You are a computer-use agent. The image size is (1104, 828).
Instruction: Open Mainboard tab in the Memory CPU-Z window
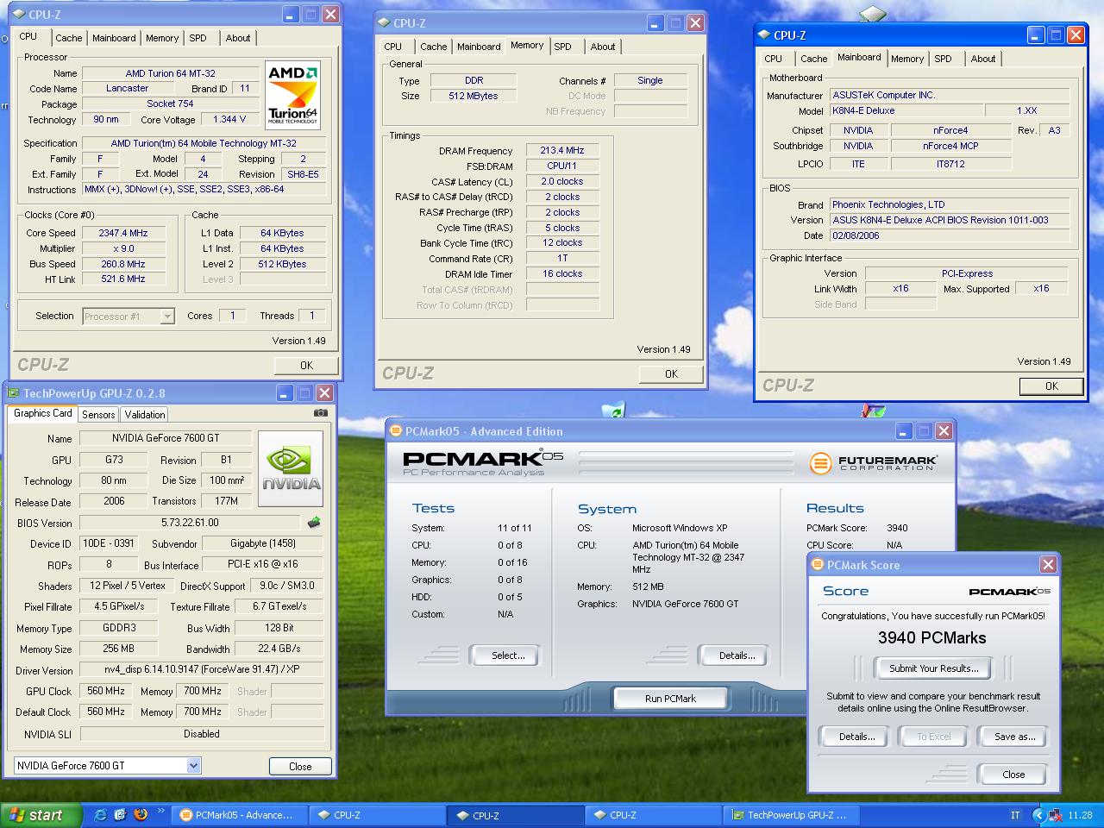coord(479,47)
